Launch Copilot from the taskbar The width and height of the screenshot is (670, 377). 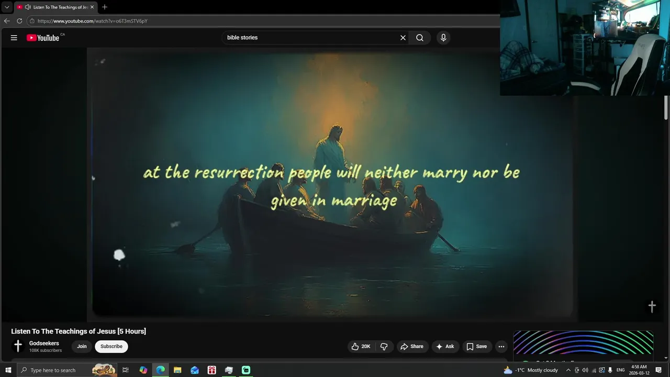tap(143, 370)
